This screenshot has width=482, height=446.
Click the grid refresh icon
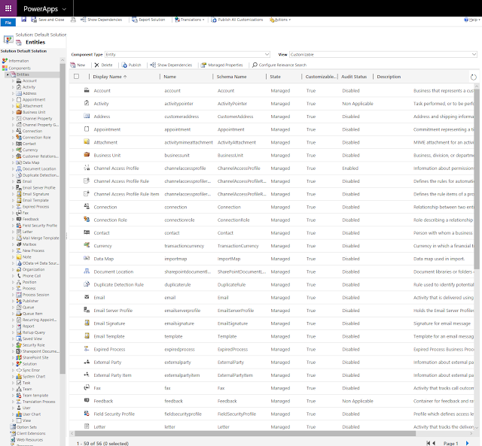474,77
